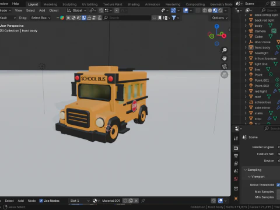Select the school bus text object in outliner
The image size is (280, 210).
coord(262,102)
